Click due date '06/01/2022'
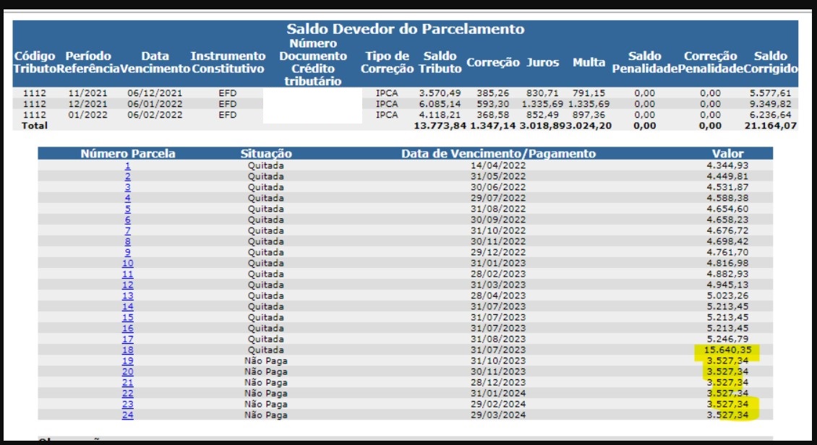Screen dimensions: 817x445 (x=155, y=104)
